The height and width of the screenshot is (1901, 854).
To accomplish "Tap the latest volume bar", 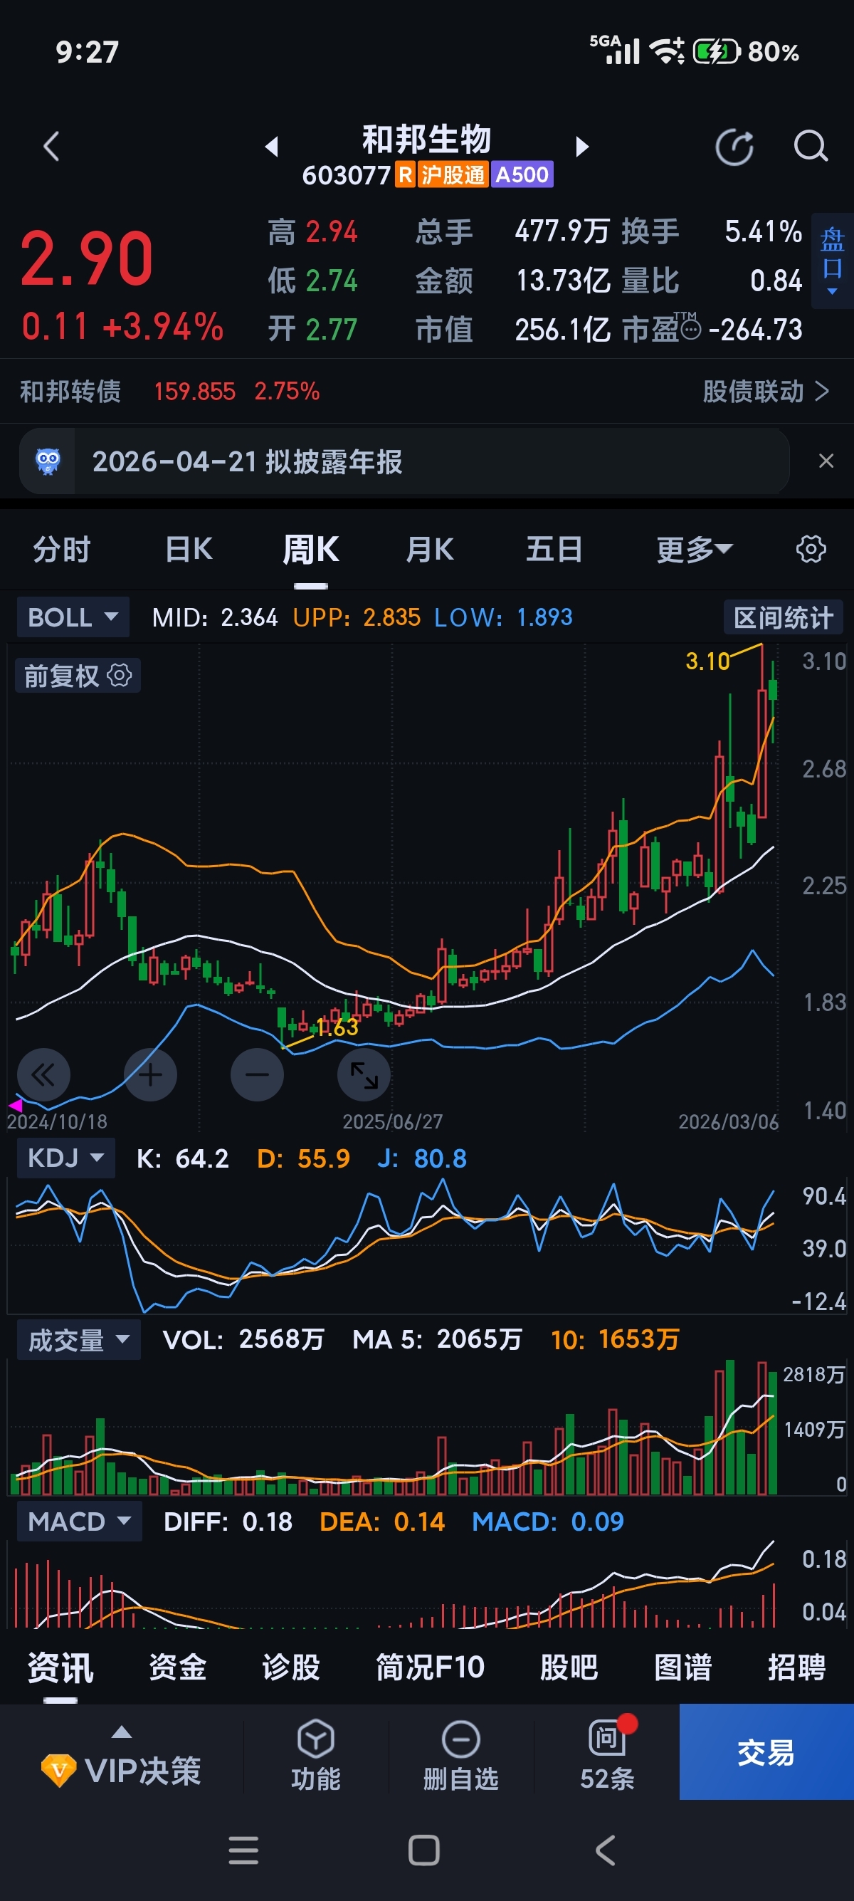I will [773, 1433].
